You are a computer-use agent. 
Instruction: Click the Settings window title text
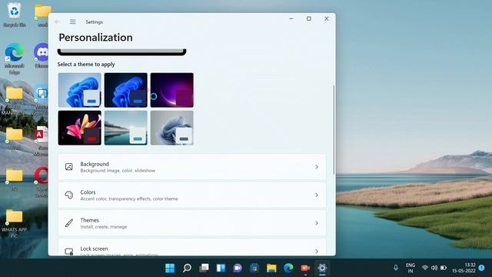pyautogui.click(x=94, y=22)
